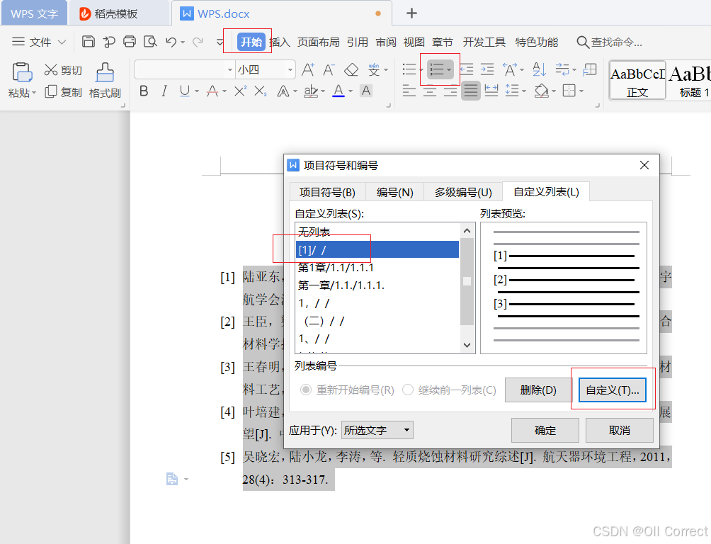Screen dimensions: 711x544
Task: Toggle Bold formatting
Action: pos(144,91)
